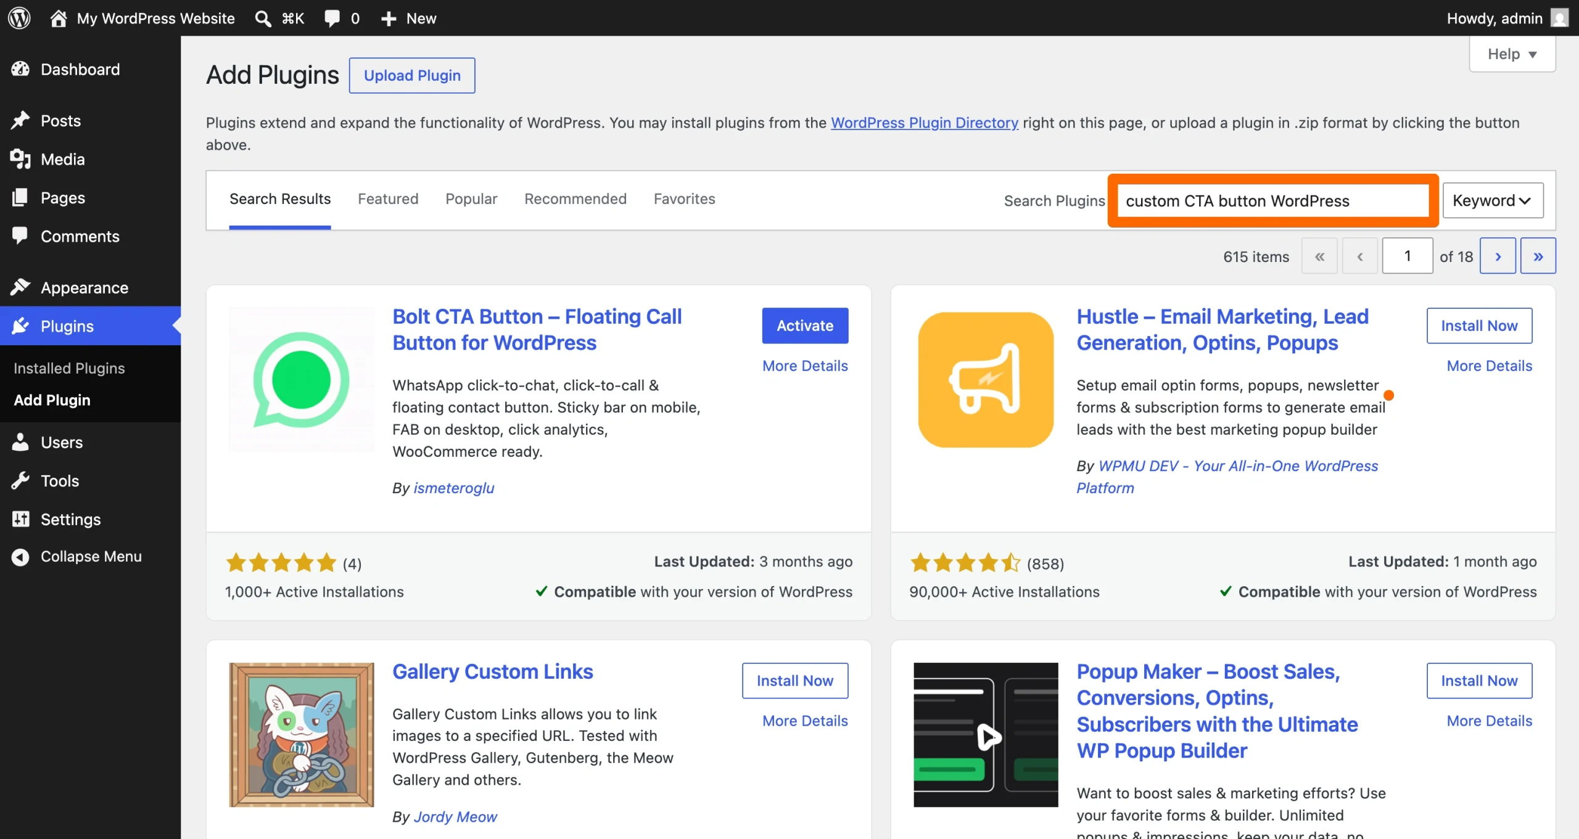
Task: Click the WordPress logo icon
Action: pos(19,18)
